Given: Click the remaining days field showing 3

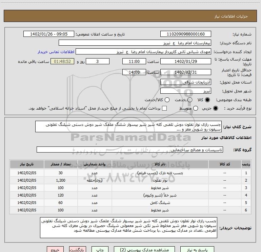Looking at the screenshot, I should click(x=98, y=61).
